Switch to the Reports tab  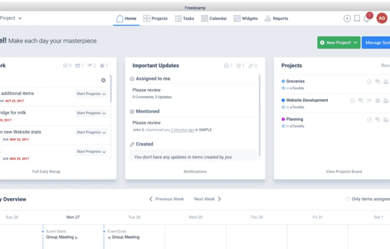[277, 18]
